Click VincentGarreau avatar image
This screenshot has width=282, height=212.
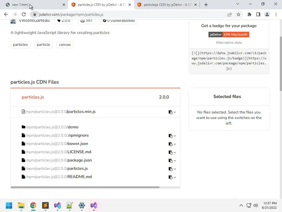coord(13,21)
